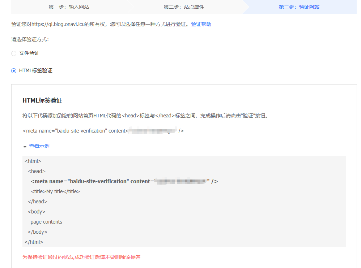
Task: Go to step 第二步：站点属性
Action: [x=184, y=7]
